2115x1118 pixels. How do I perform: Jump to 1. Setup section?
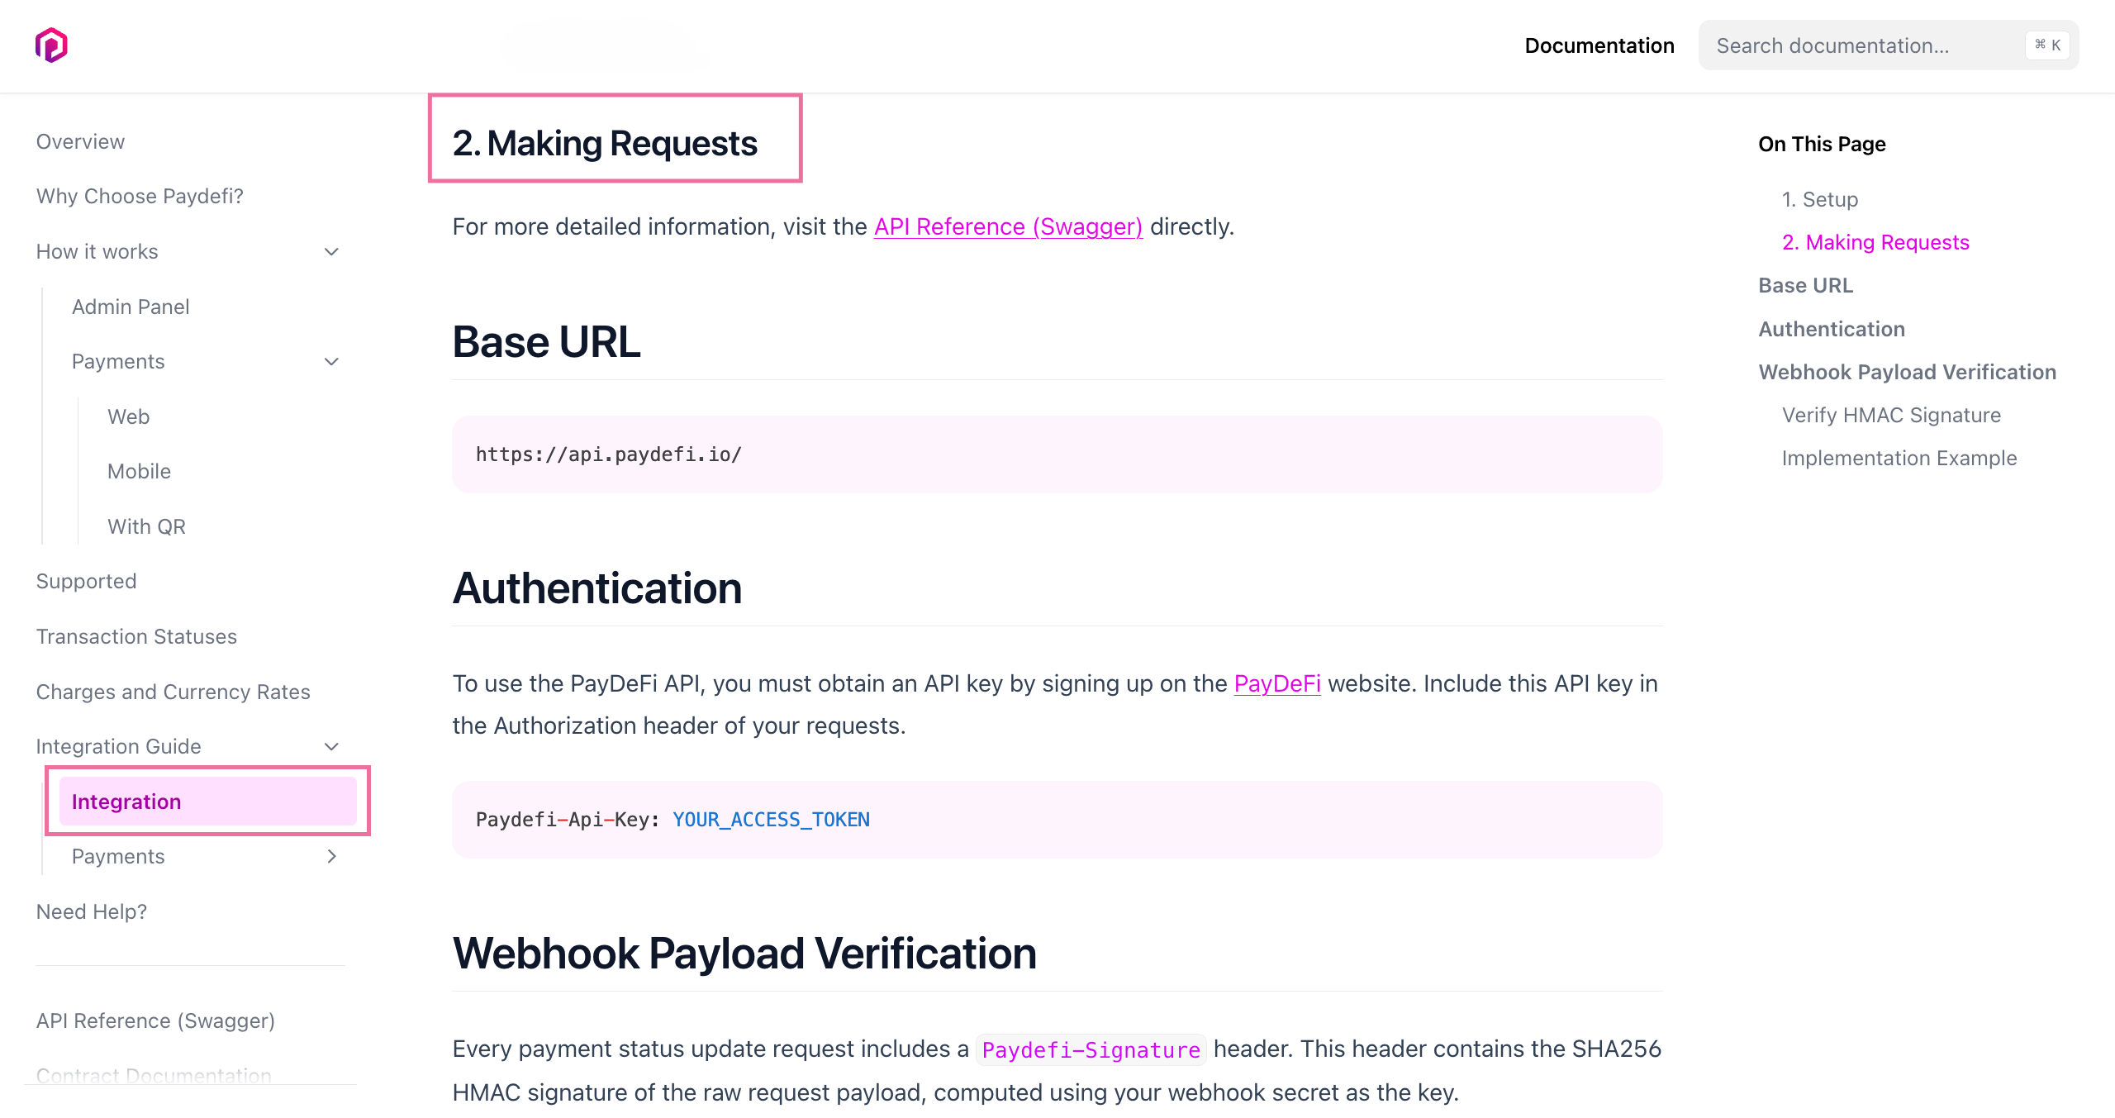pos(1819,199)
